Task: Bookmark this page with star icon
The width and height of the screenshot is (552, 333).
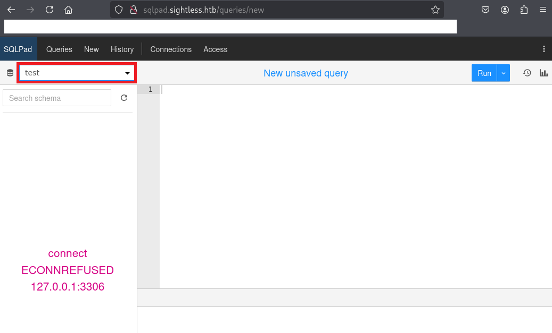Action: click(x=435, y=10)
